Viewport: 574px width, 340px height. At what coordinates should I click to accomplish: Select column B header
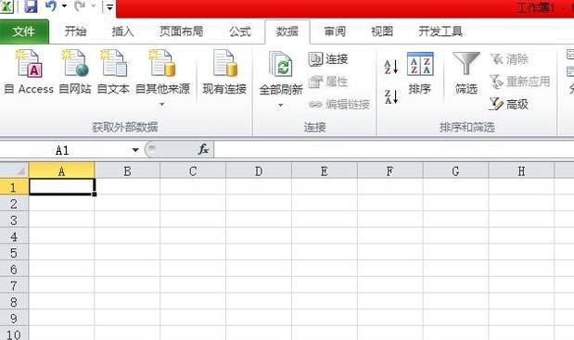[127, 170]
